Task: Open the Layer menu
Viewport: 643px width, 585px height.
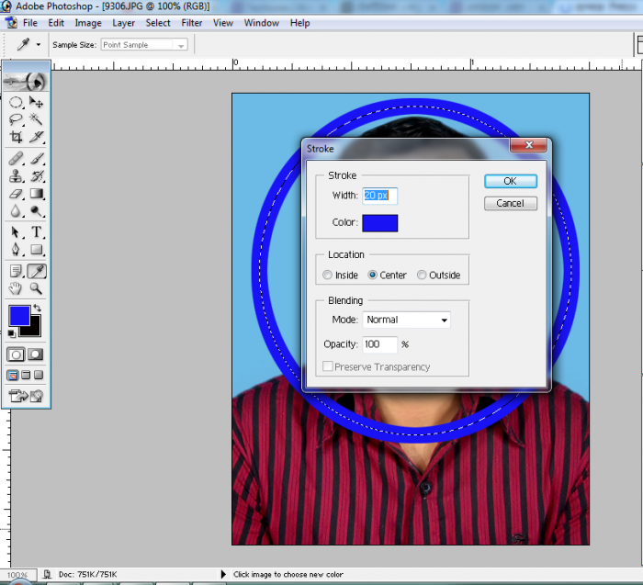Action: tap(123, 23)
